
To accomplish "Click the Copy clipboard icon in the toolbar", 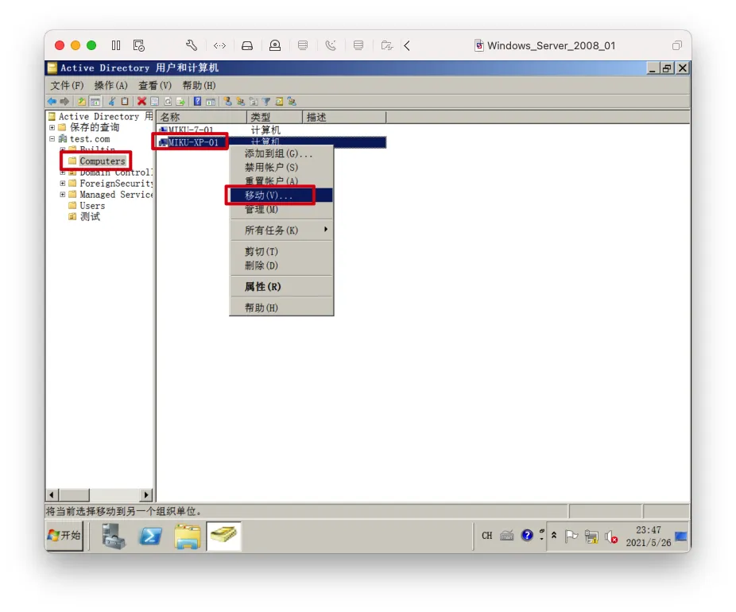I will 125,102.
